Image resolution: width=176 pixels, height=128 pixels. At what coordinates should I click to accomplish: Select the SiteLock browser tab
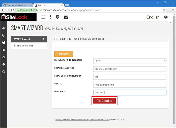coord(48,5)
